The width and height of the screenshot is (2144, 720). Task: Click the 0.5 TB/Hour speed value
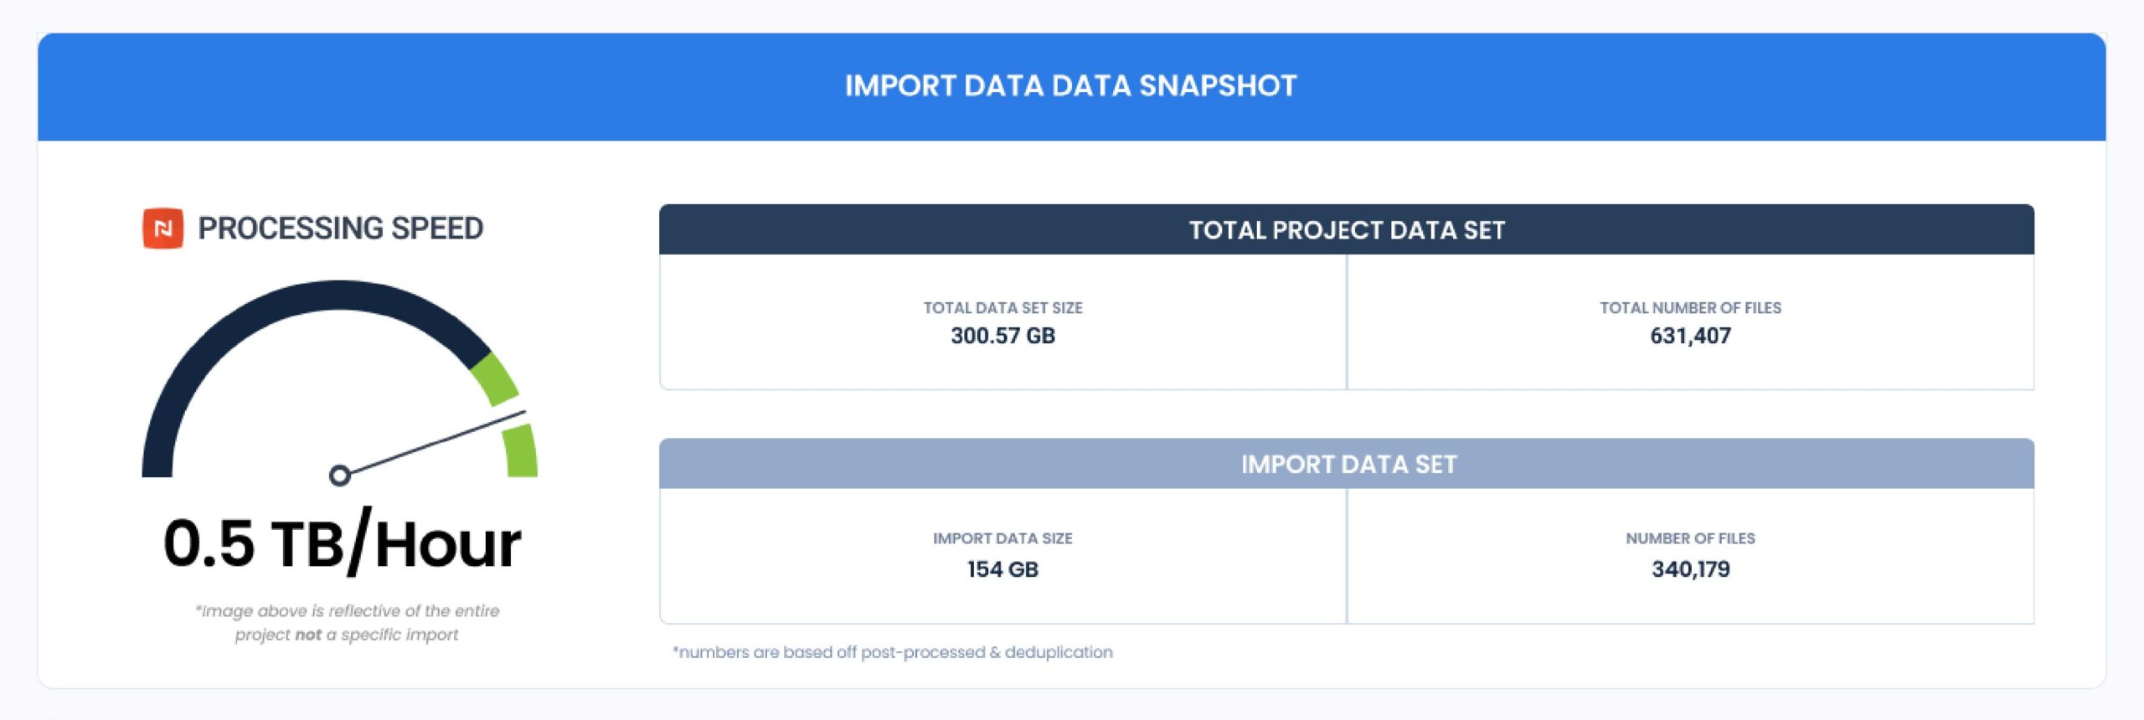342,543
